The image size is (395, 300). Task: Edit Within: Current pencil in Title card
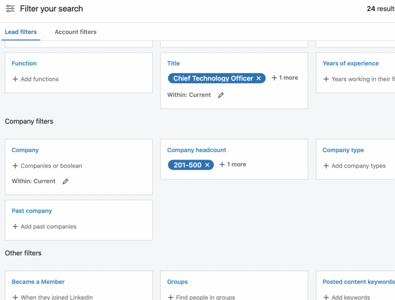[x=221, y=95]
